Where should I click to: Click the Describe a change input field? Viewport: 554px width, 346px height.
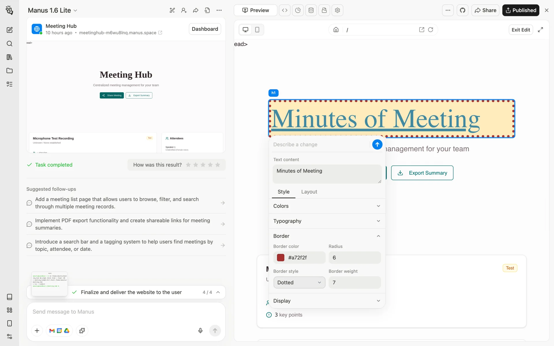coord(320,144)
